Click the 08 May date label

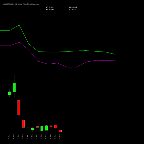click(14, 137)
